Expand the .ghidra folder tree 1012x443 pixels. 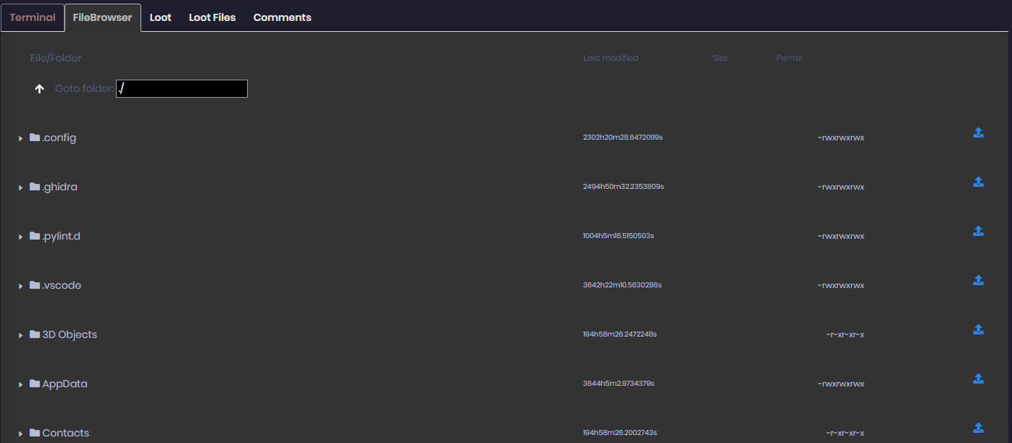click(x=20, y=186)
